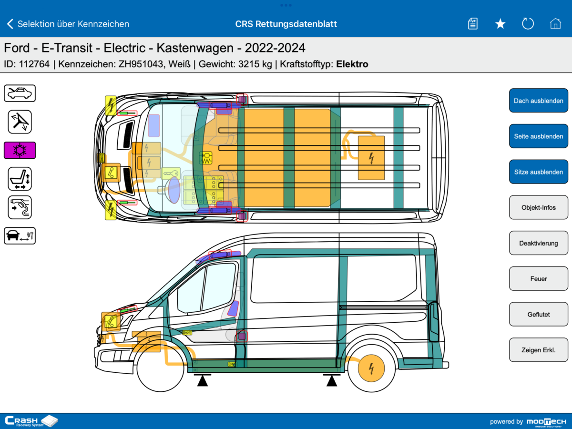Tap the airbag control unit symbol in top view

tap(206, 158)
